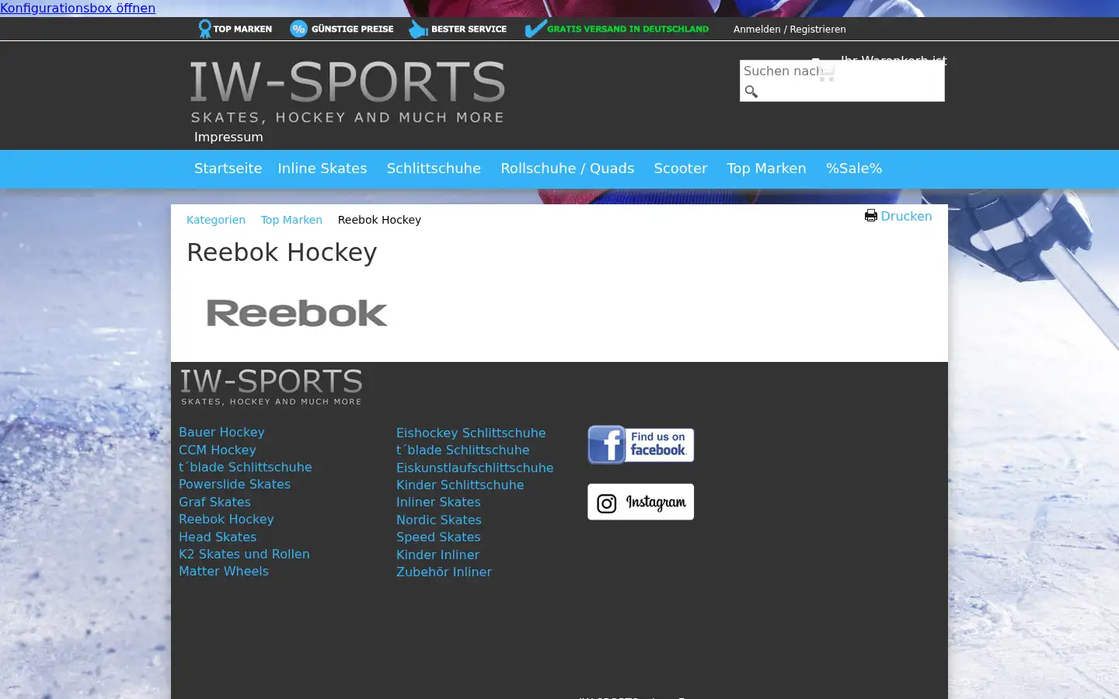The image size is (1119, 699).
Task: Click the Top Marken ribbon icon
Action: coord(204,29)
